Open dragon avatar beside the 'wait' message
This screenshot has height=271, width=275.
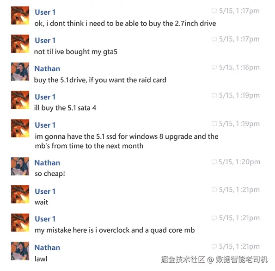click(x=20, y=194)
